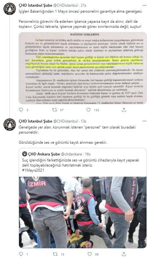
Task: Reply to the second tweet with 1 reply
Action: [x=21, y=254]
